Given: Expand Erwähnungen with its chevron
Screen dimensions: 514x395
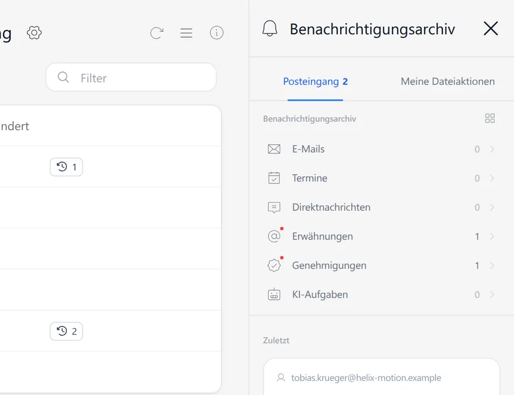Looking at the screenshot, I should coord(492,236).
